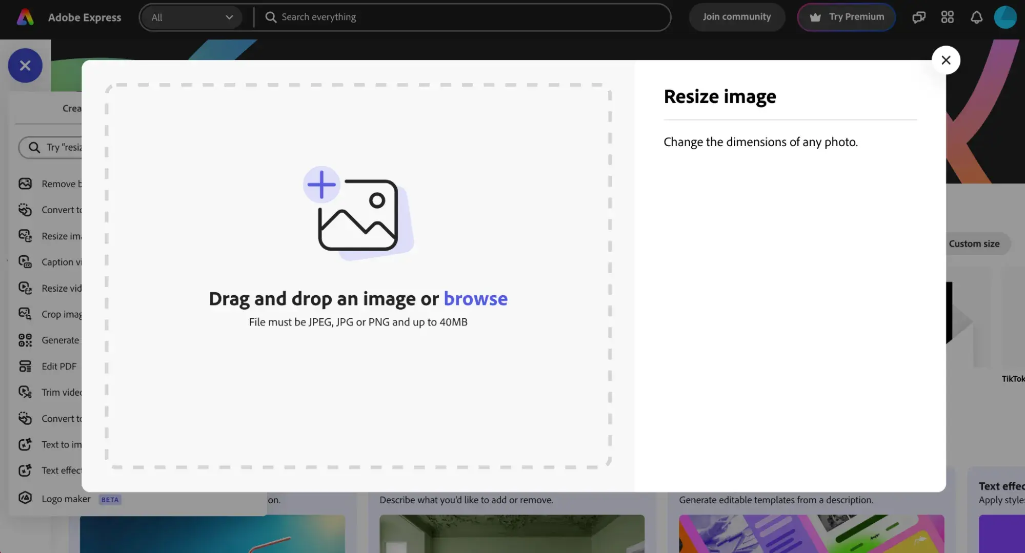Collapse the blue side panel X button
The height and width of the screenshot is (553, 1025).
pyautogui.click(x=25, y=66)
